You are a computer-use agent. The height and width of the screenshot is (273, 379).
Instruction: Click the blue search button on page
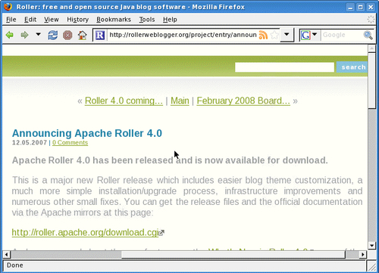tap(352, 67)
